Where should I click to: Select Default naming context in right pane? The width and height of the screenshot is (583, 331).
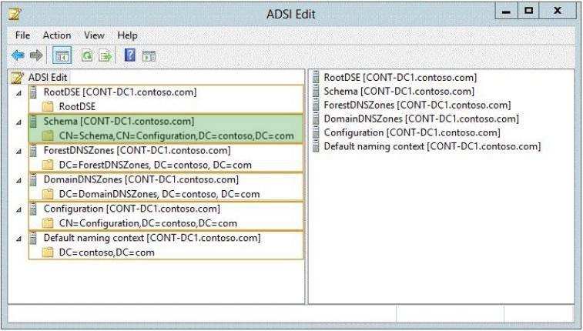[x=432, y=146]
